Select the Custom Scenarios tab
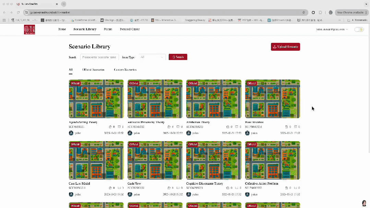 tap(125, 70)
